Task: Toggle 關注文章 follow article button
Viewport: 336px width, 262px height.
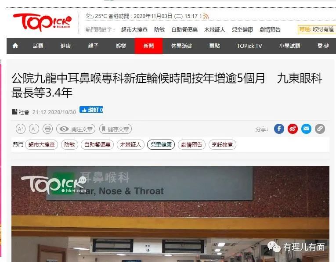Action: pyautogui.click(x=76, y=129)
